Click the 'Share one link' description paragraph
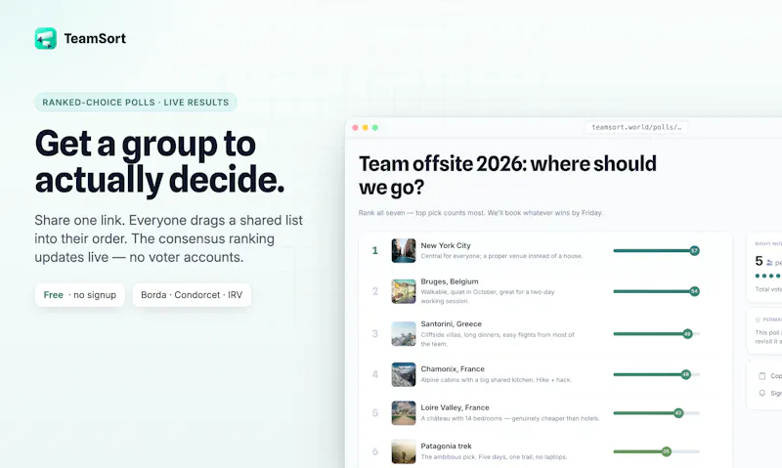This screenshot has width=782, height=468. coord(168,238)
